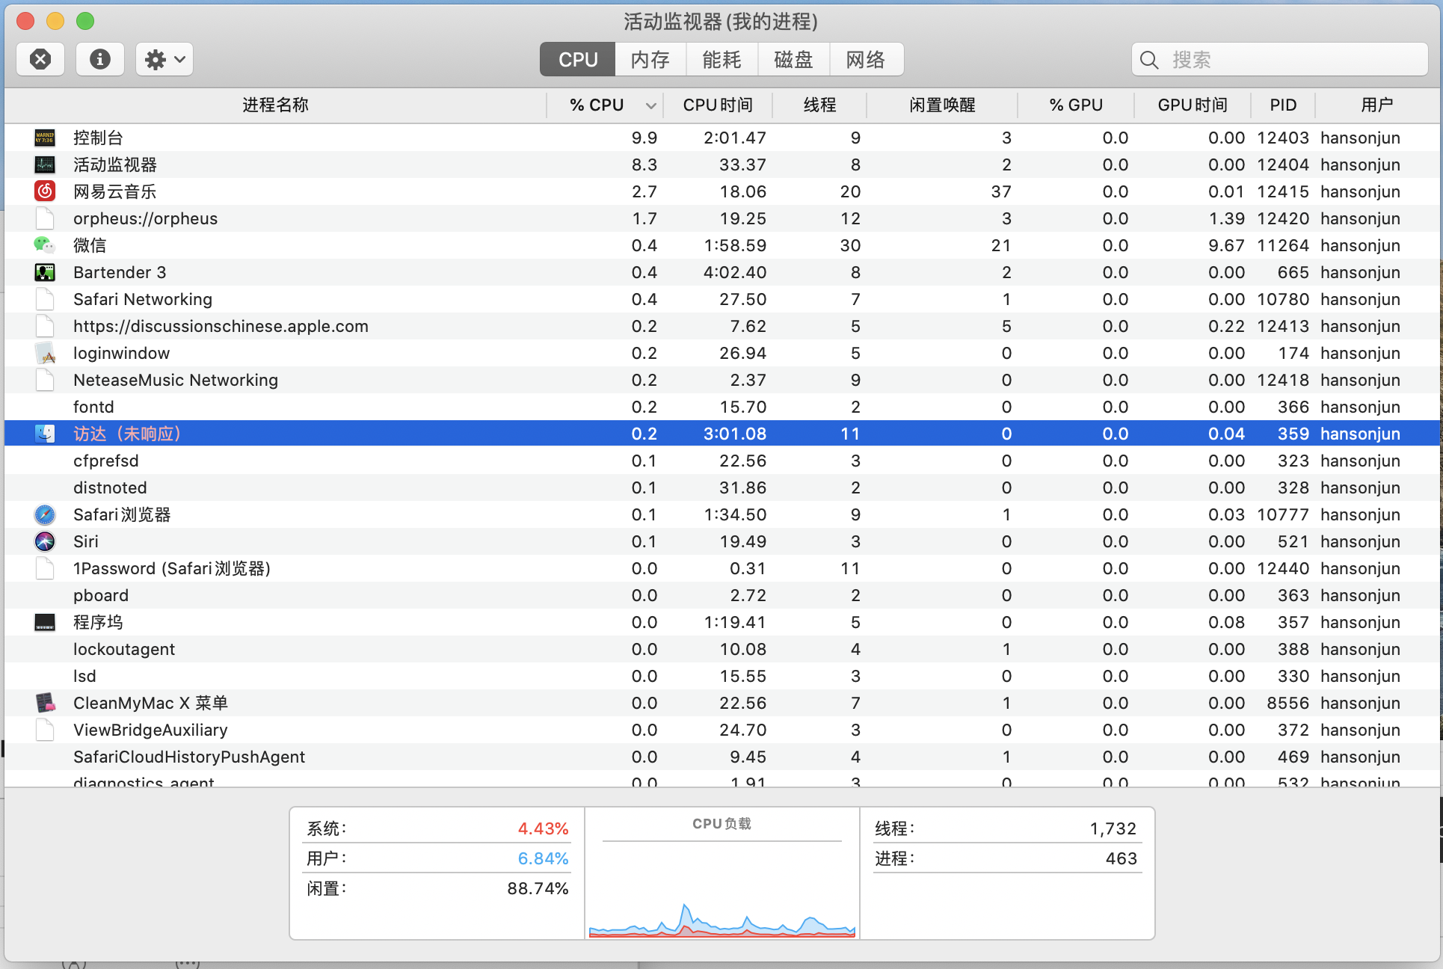1443x969 pixels.
Task: Toggle sort order on % CPU column arrow
Action: (650, 105)
